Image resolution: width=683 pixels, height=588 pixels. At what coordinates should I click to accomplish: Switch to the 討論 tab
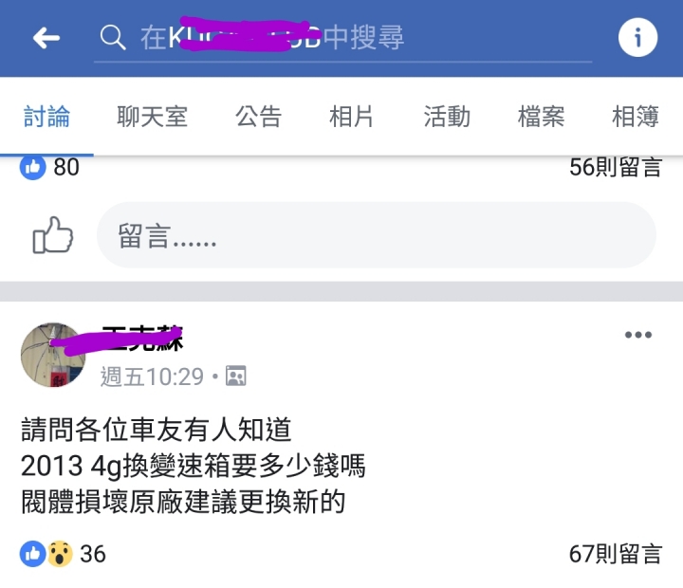[46, 117]
